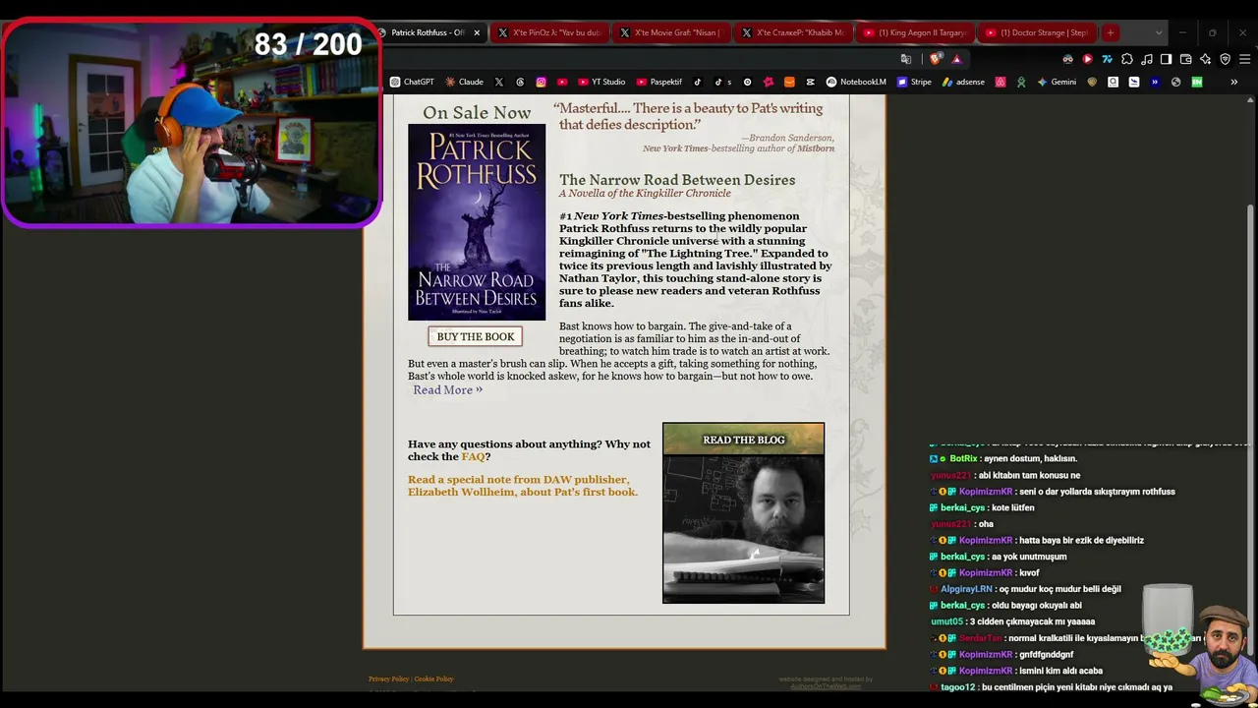Screen dimensions: 1258x708
Task: Click chat username BotRix
Action: point(963,458)
